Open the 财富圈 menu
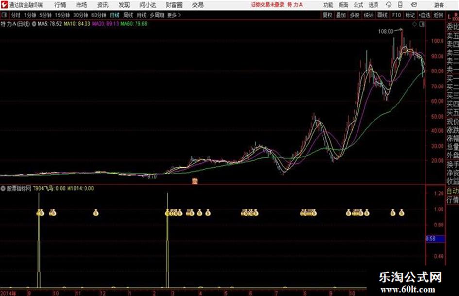459x296 pixels. click(174, 5)
